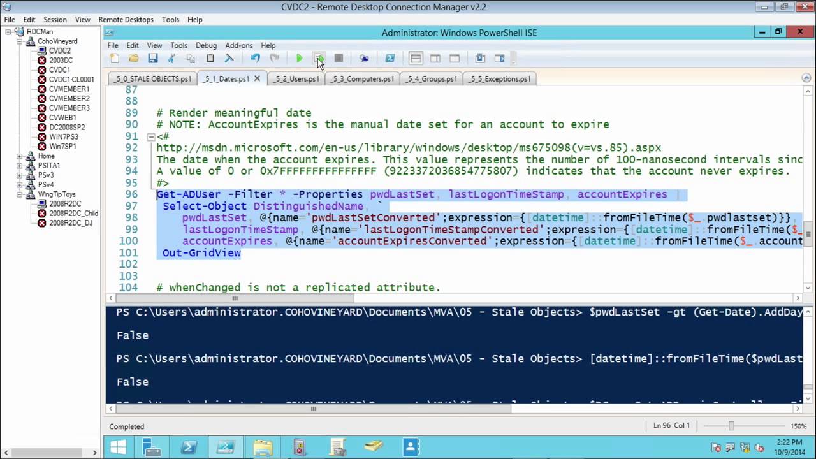Select the CVMEMBER2 server

click(69, 99)
